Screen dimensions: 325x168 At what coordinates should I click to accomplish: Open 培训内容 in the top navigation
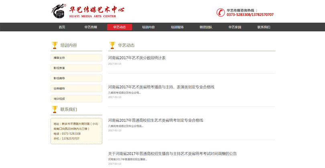coord(148,27)
